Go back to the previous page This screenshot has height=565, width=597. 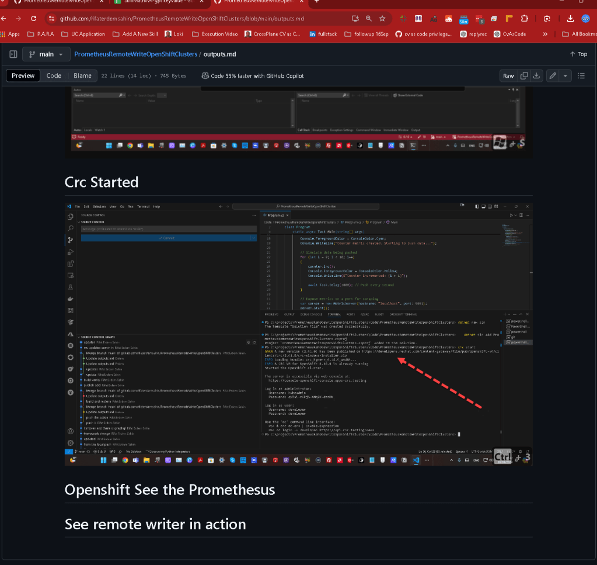(x=4, y=19)
